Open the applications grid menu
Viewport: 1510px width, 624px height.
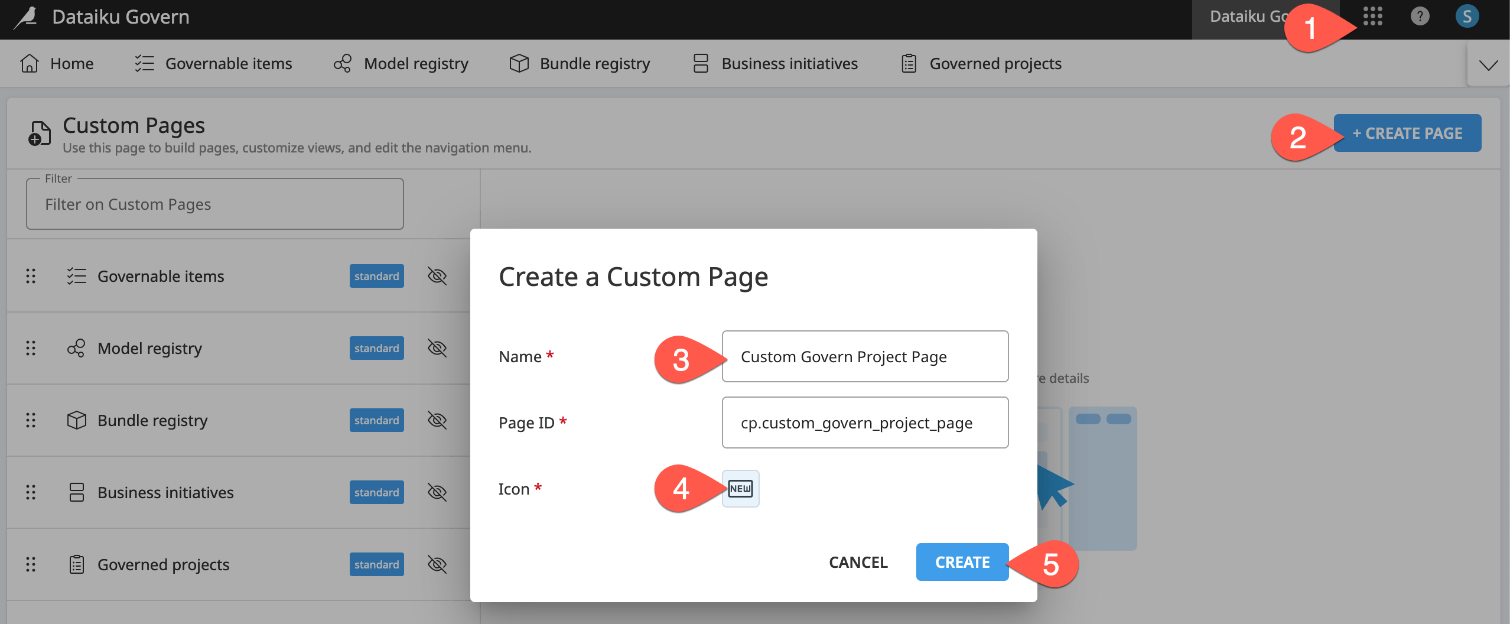(1372, 16)
